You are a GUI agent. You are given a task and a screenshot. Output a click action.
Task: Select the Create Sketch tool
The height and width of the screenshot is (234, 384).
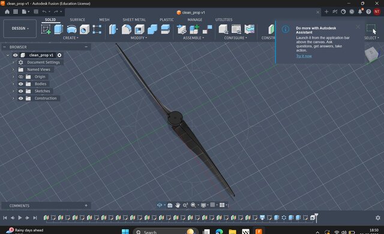[46, 29]
